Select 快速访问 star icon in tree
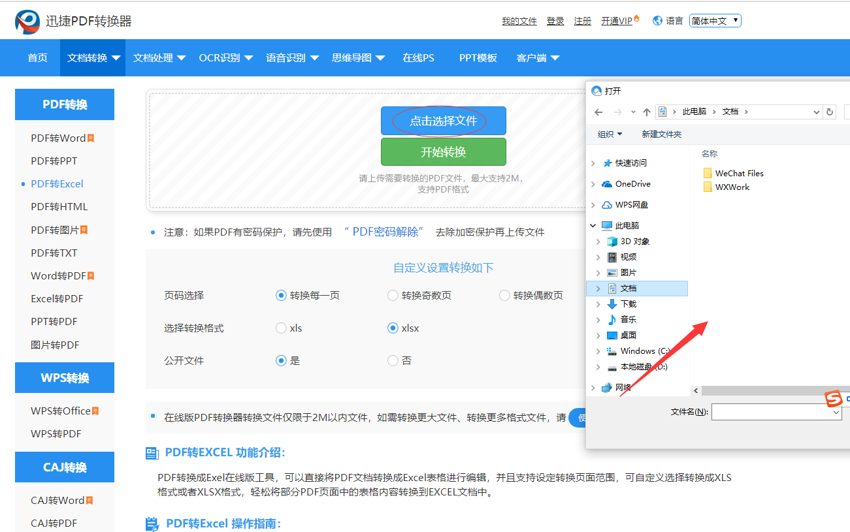Image resolution: width=850 pixels, height=532 pixels. point(608,163)
